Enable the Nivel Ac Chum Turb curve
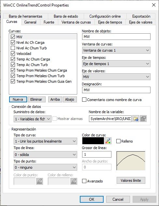 (x=13, y=48)
